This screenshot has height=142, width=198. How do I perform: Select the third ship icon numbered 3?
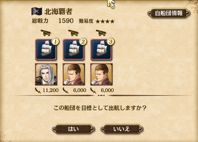coord(101,49)
